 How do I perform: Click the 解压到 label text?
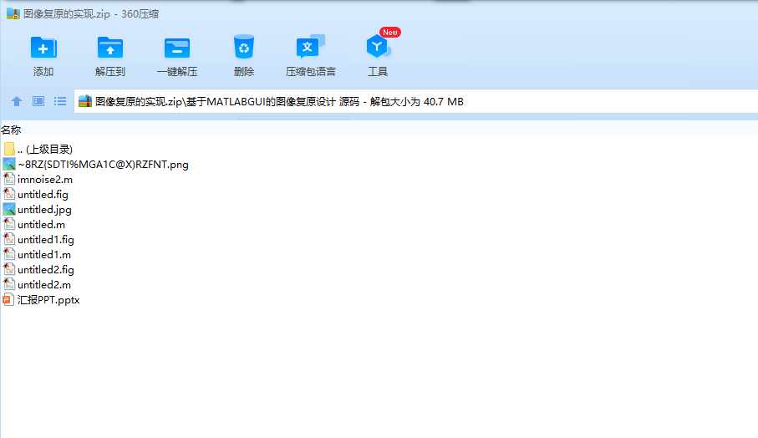[x=110, y=72]
